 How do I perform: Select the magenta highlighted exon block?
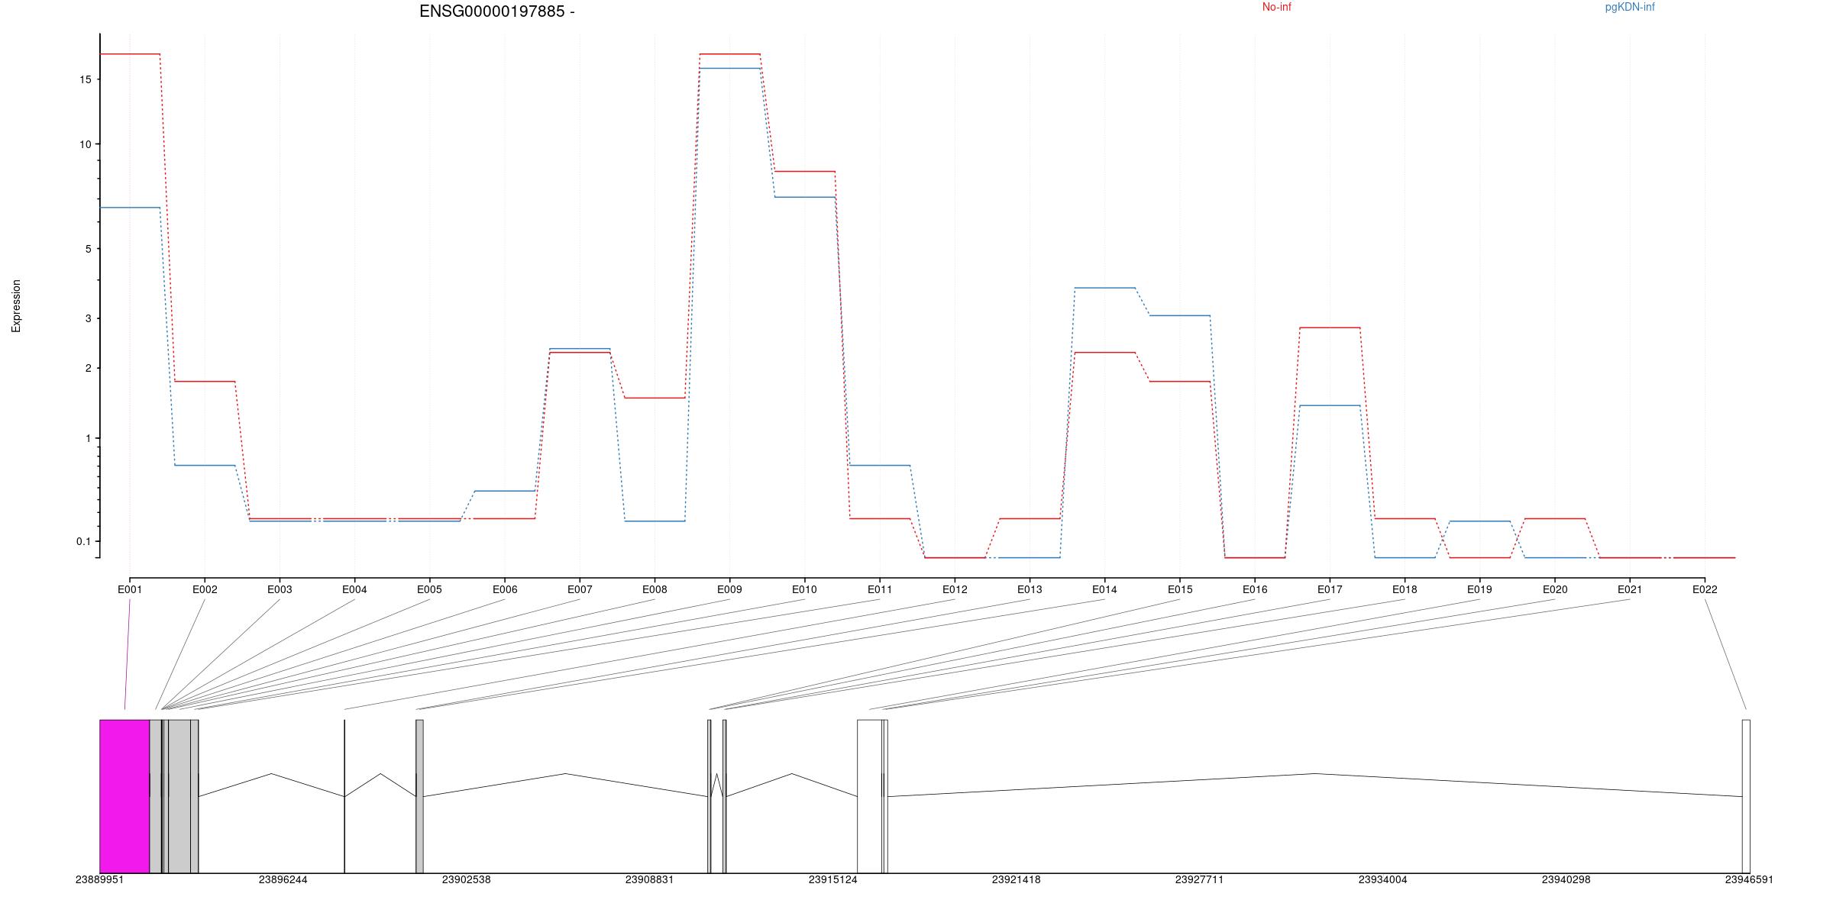tap(124, 796)
